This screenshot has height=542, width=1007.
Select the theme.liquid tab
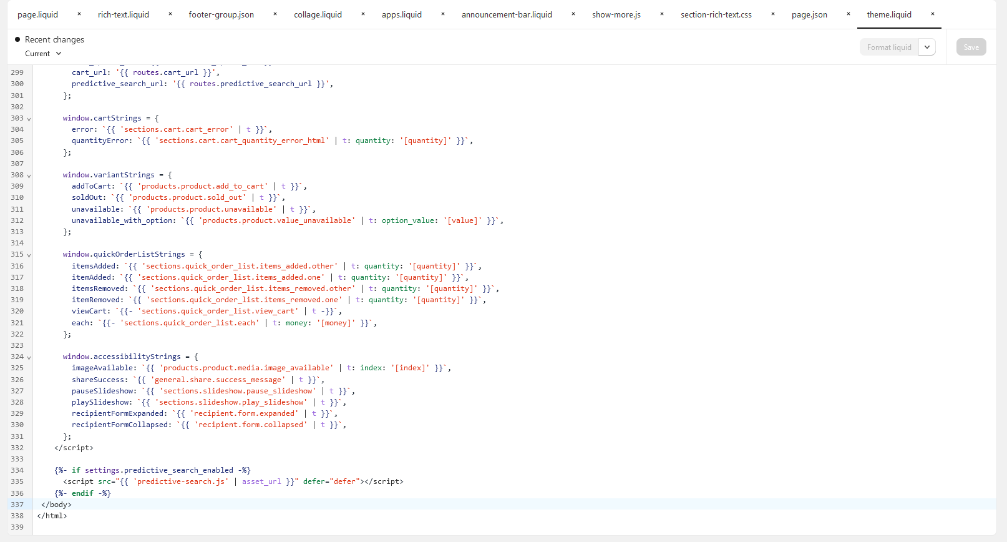889,14
